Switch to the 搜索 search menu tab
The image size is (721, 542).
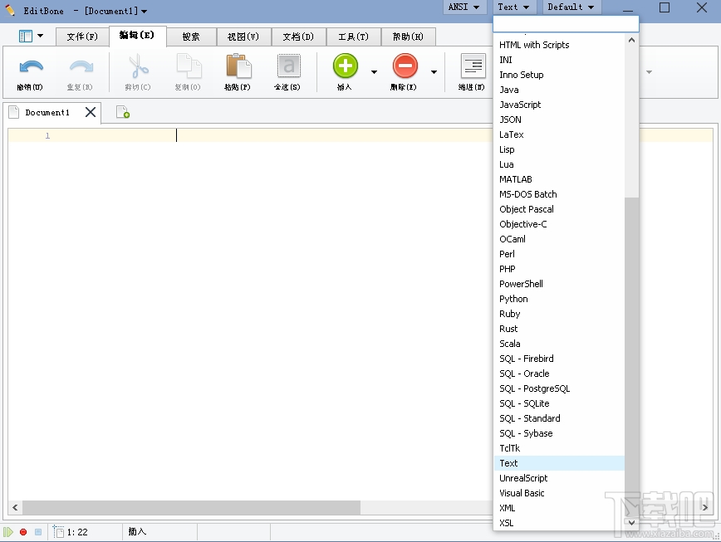[x=190, y=37]
